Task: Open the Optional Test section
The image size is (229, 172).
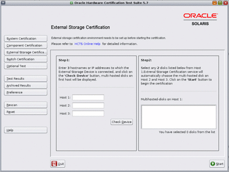Action: 26,66
